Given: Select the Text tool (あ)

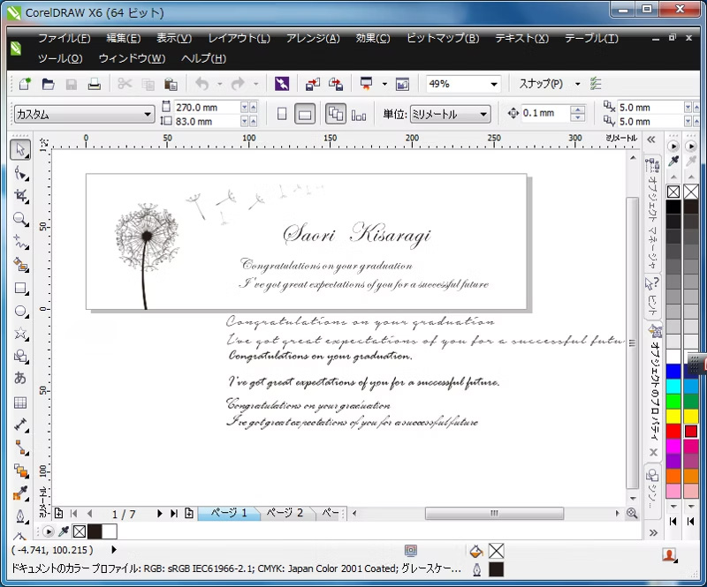Looking at the screenshot, I should (20, 379).
